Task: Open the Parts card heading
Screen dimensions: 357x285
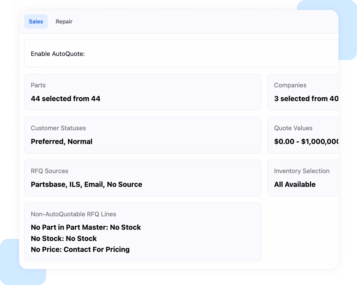Action: point(38,85)
